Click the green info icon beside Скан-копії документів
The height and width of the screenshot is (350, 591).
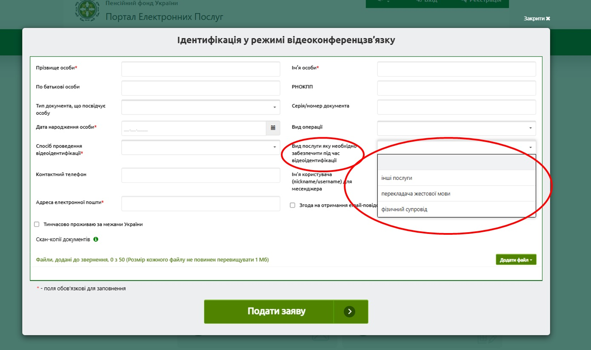pyautogui.click(x=96, y=239)
